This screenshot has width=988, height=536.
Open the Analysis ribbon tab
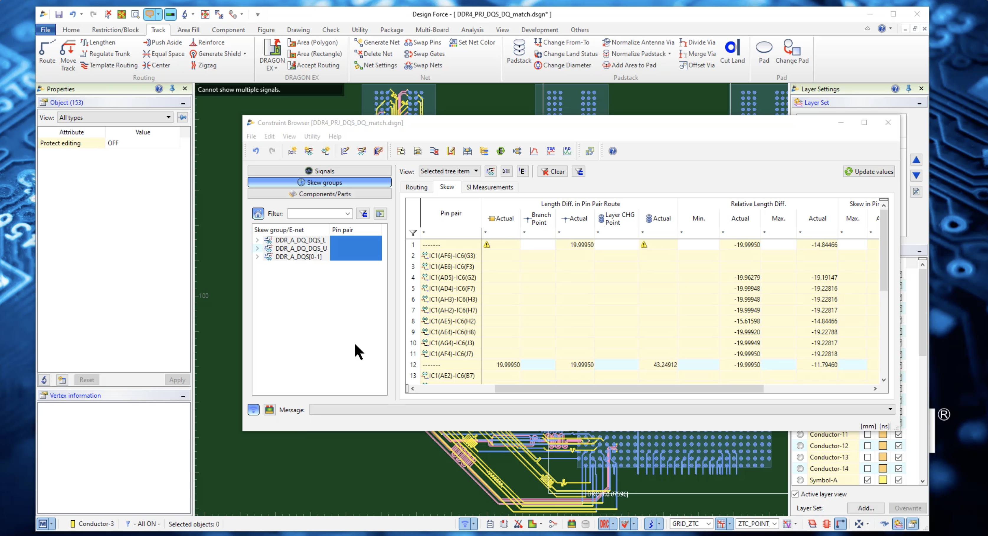pyautogui.click(x=472, y=30)
